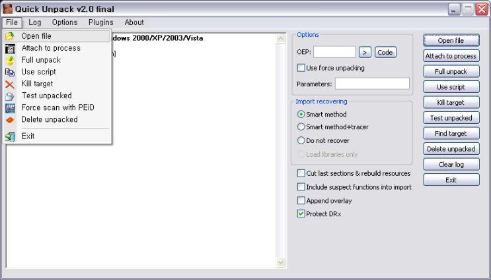Toggle Protect DRx checkbox
The height and width of the screenshot is (280, 491).
[301, 214]
